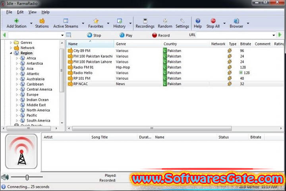Click the Genres folder icon

[17, 43]
